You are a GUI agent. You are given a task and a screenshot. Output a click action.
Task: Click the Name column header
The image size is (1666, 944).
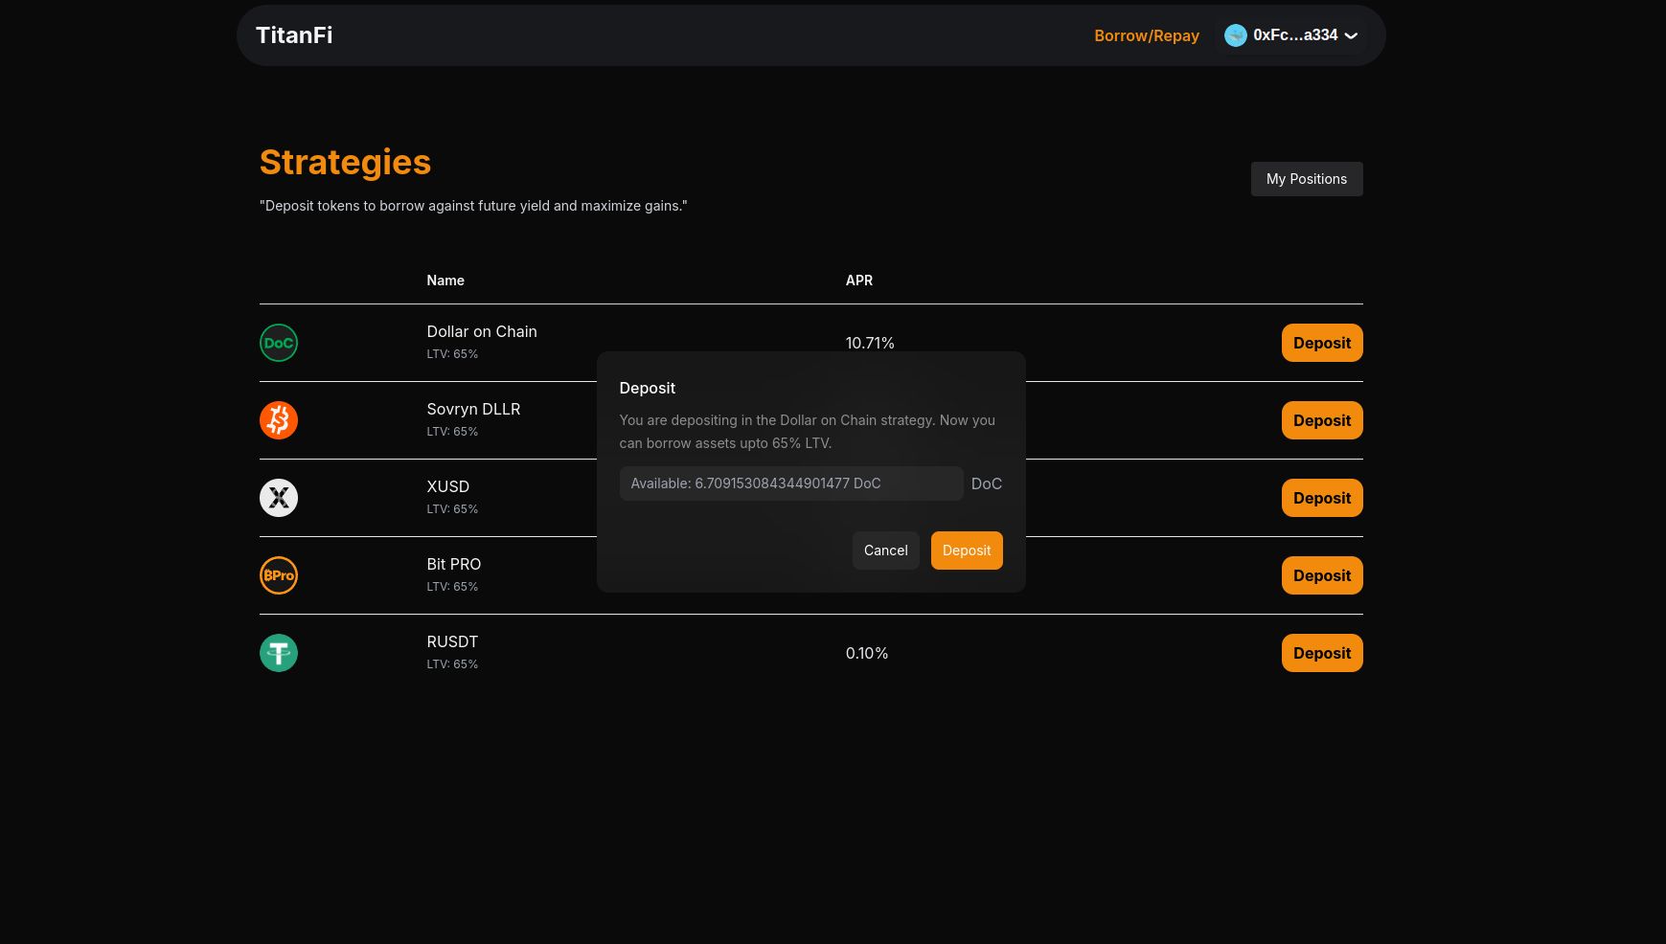click(x=445, y=281)
